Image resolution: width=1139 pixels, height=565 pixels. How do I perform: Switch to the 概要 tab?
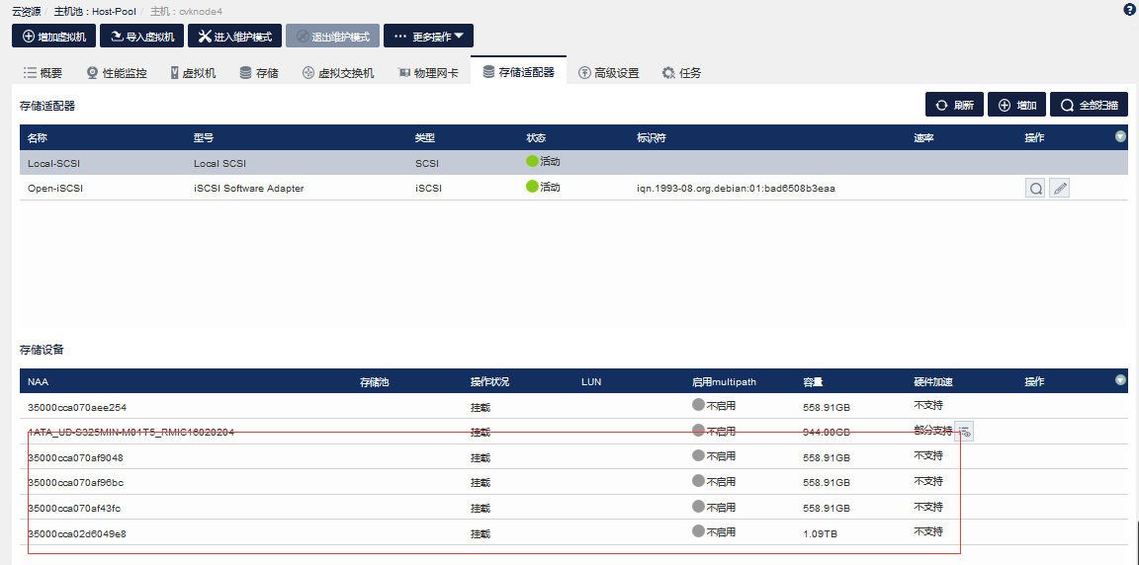(43, 72)
